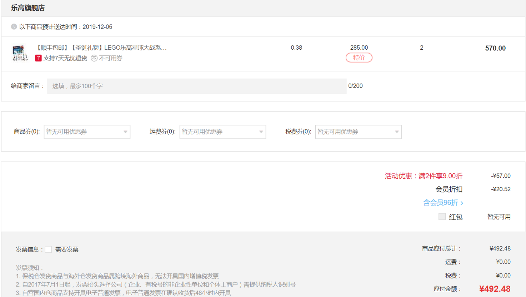Click the 会员折扣 label
Screen dimensions: 526x297
(x=449, y=189)
